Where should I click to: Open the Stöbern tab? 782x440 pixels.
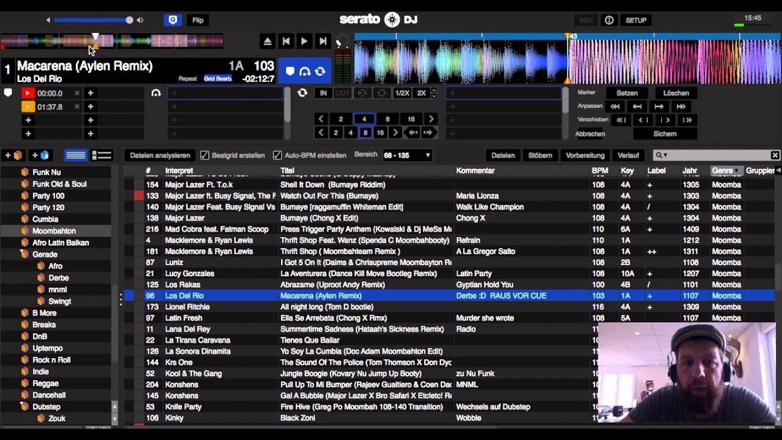pyautogui.click(x=540, y=155)
